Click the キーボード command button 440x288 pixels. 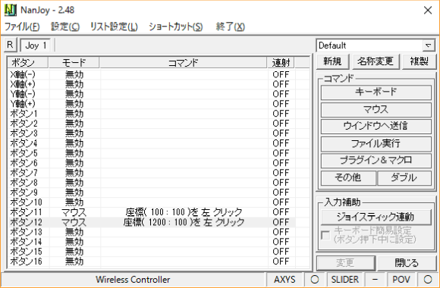tap(376, 92)
